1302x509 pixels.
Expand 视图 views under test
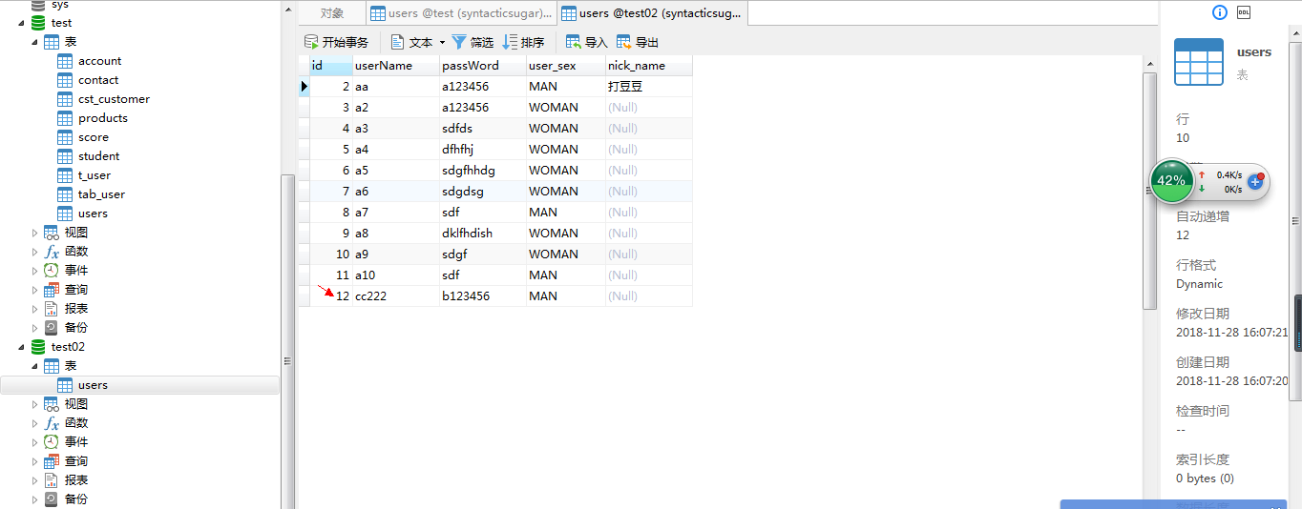[35, 233]
